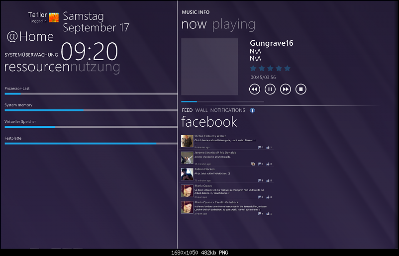Image resolution: width=399 pixels, height=256 pixels.
Task: Switch to the WALL tab
Action: (x=201, y=110)
